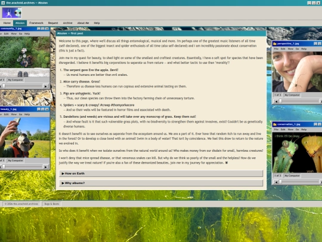
Task: Close the beauty_1.jpg window
Action: pyautogui.click(x=47, y=109)
